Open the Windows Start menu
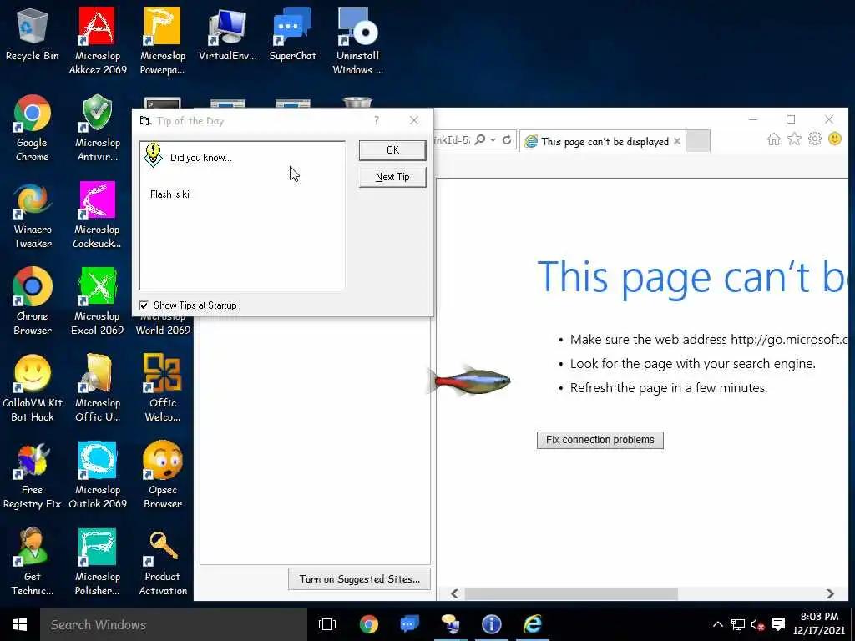 click(20, 624)
